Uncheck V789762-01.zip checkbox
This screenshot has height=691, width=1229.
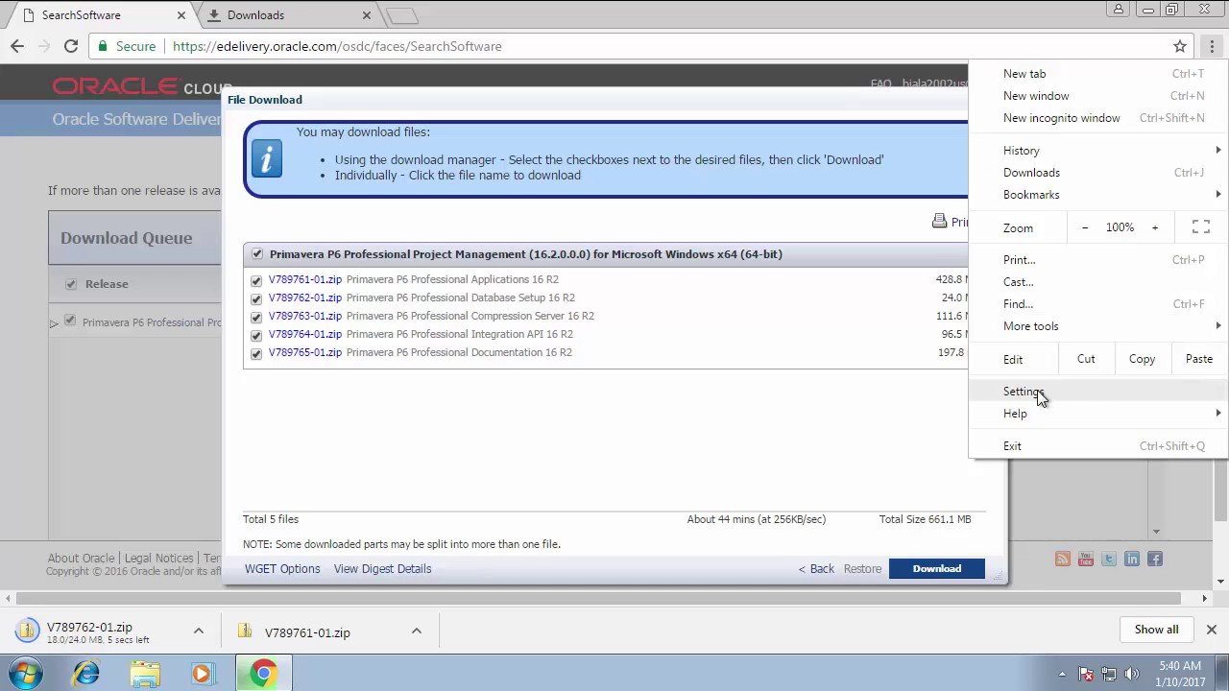256,298
